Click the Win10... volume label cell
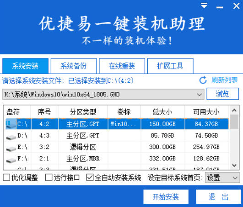Viewport: 243px width, 207px height. tap(124, 124)
